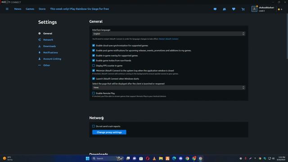Click the taskbar clock and date
Viewport: 288px width, 162px height.
(x=281, y=158)
